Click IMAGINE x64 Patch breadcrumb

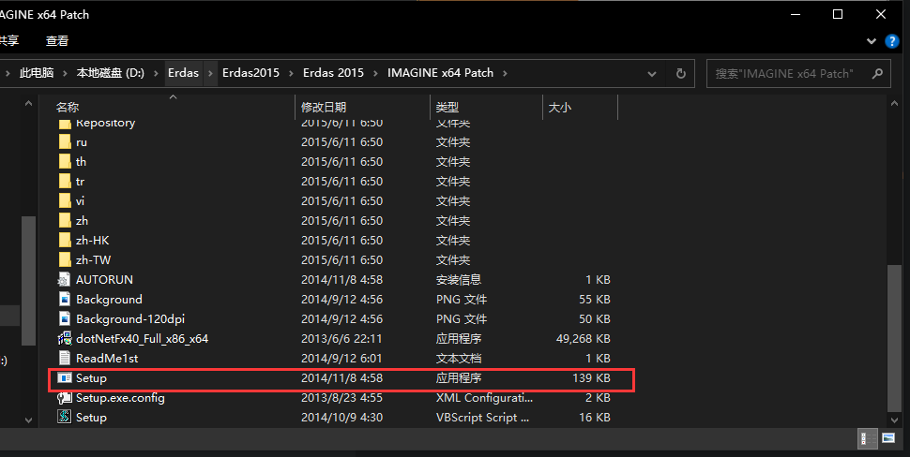(441, 73)
